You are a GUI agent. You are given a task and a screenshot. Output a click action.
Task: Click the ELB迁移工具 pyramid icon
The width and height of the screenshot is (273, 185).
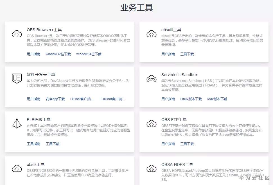[17, 124]
